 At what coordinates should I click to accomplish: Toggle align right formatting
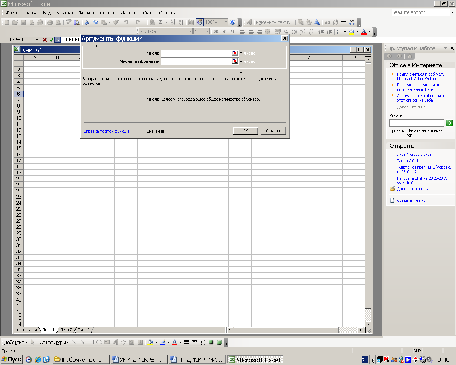[x=259, y=31]
